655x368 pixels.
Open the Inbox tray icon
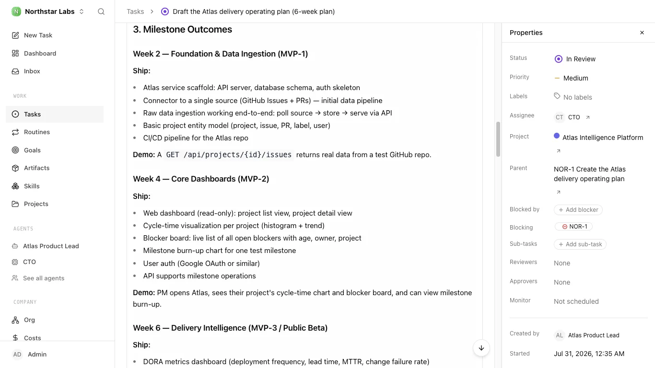[x=15, y=71]
